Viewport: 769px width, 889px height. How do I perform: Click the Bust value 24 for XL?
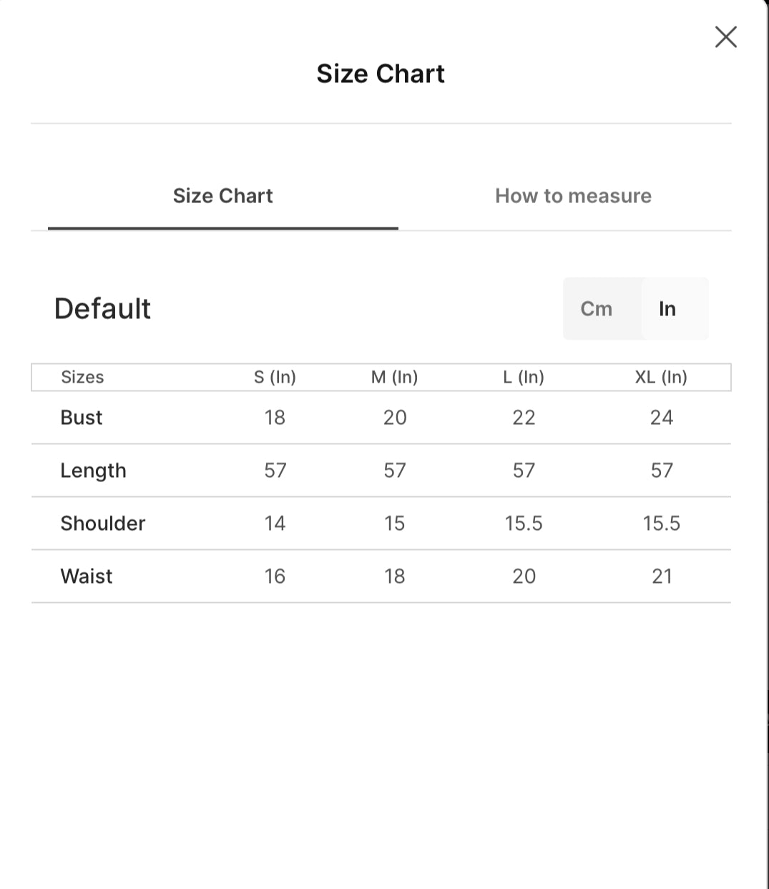click(x=662, y=418)
